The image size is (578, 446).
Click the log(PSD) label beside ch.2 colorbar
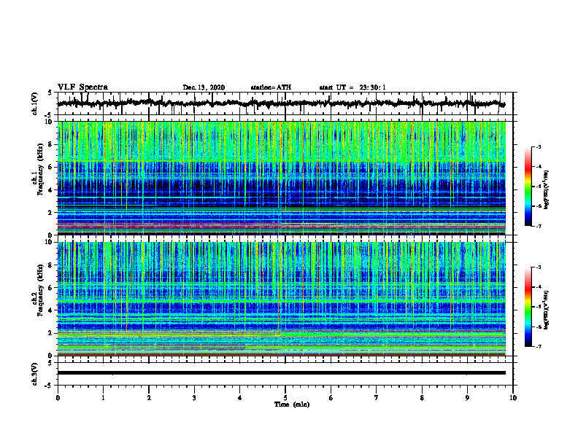click(547, 310)
